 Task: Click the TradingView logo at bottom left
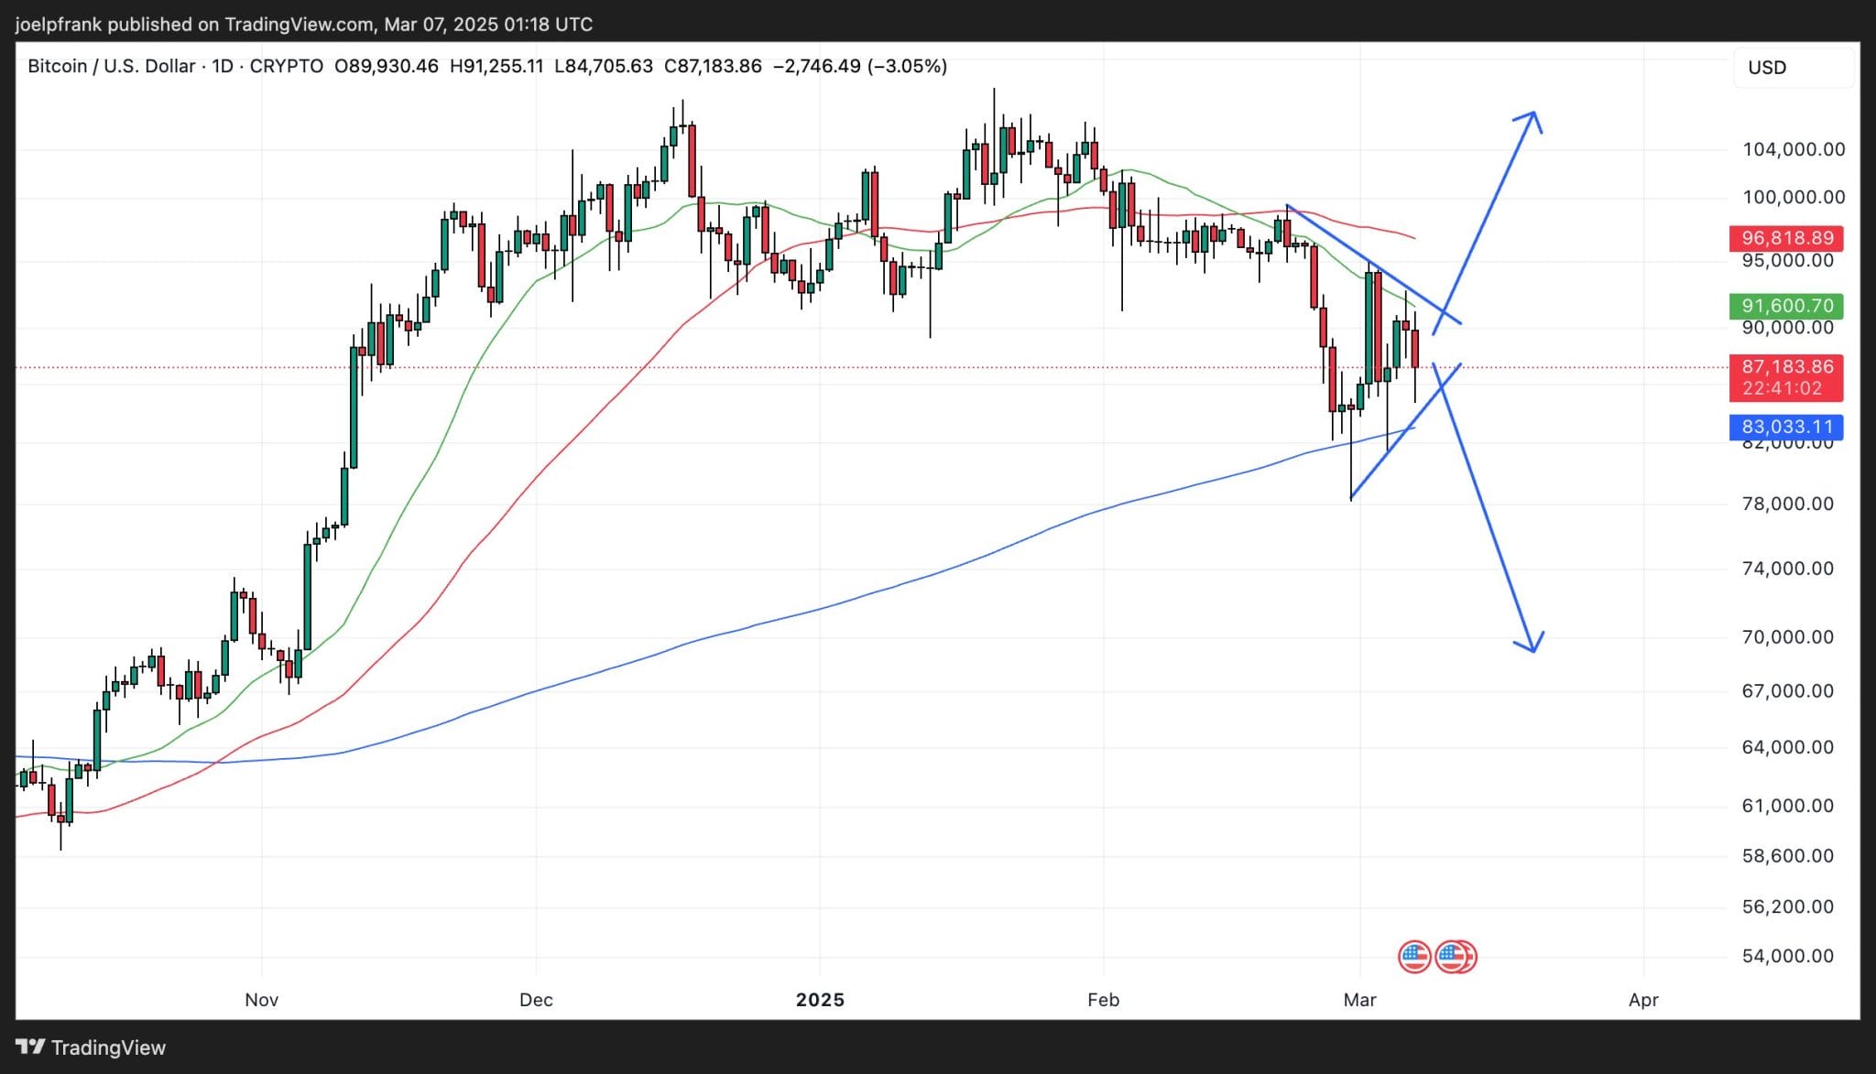click(91, 1047)
